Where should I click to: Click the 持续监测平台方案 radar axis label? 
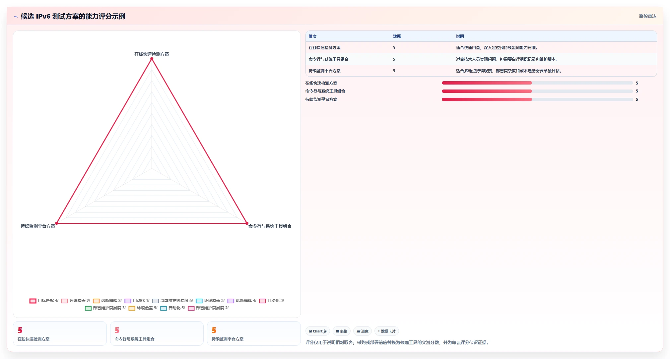pos(38,226)
